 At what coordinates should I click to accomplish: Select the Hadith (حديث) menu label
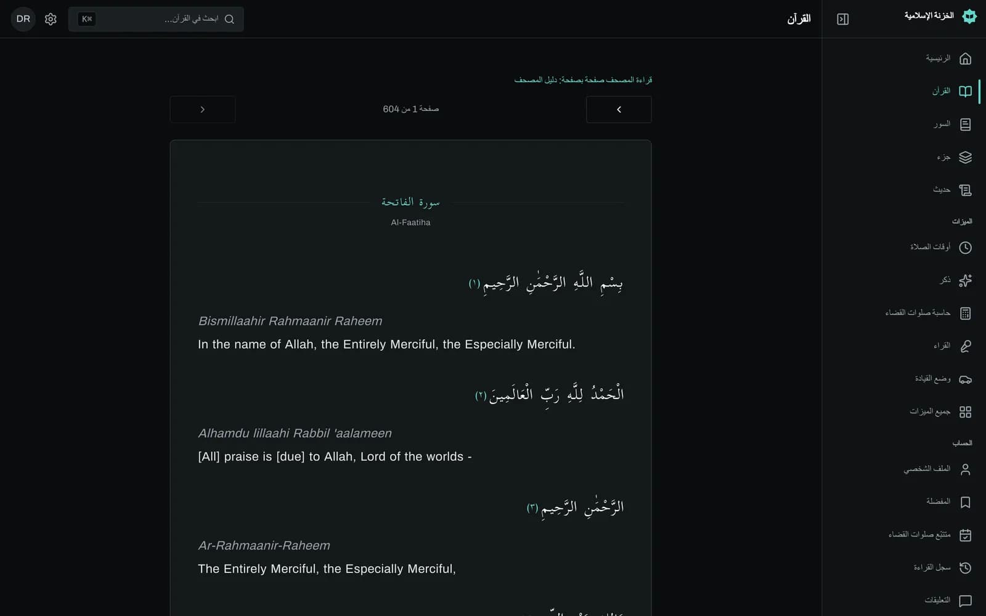tap(942, 190)
